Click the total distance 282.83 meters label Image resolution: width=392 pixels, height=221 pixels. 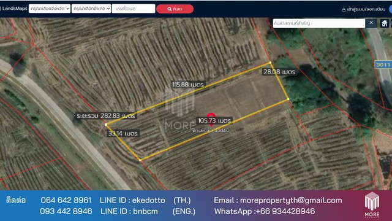click(106, 116)
